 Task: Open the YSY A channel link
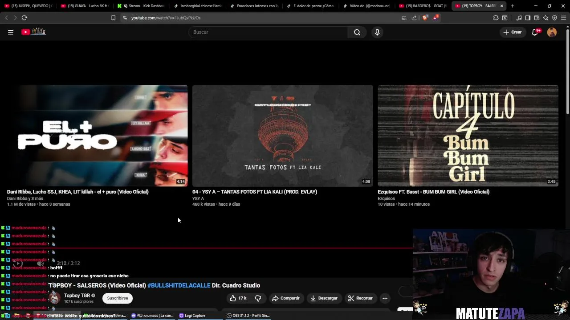[198, 199]
